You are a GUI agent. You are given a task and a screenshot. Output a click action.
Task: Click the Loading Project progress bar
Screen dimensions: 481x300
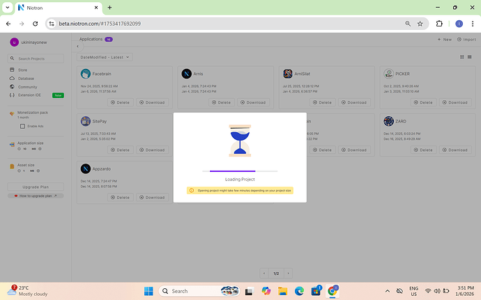240,171
